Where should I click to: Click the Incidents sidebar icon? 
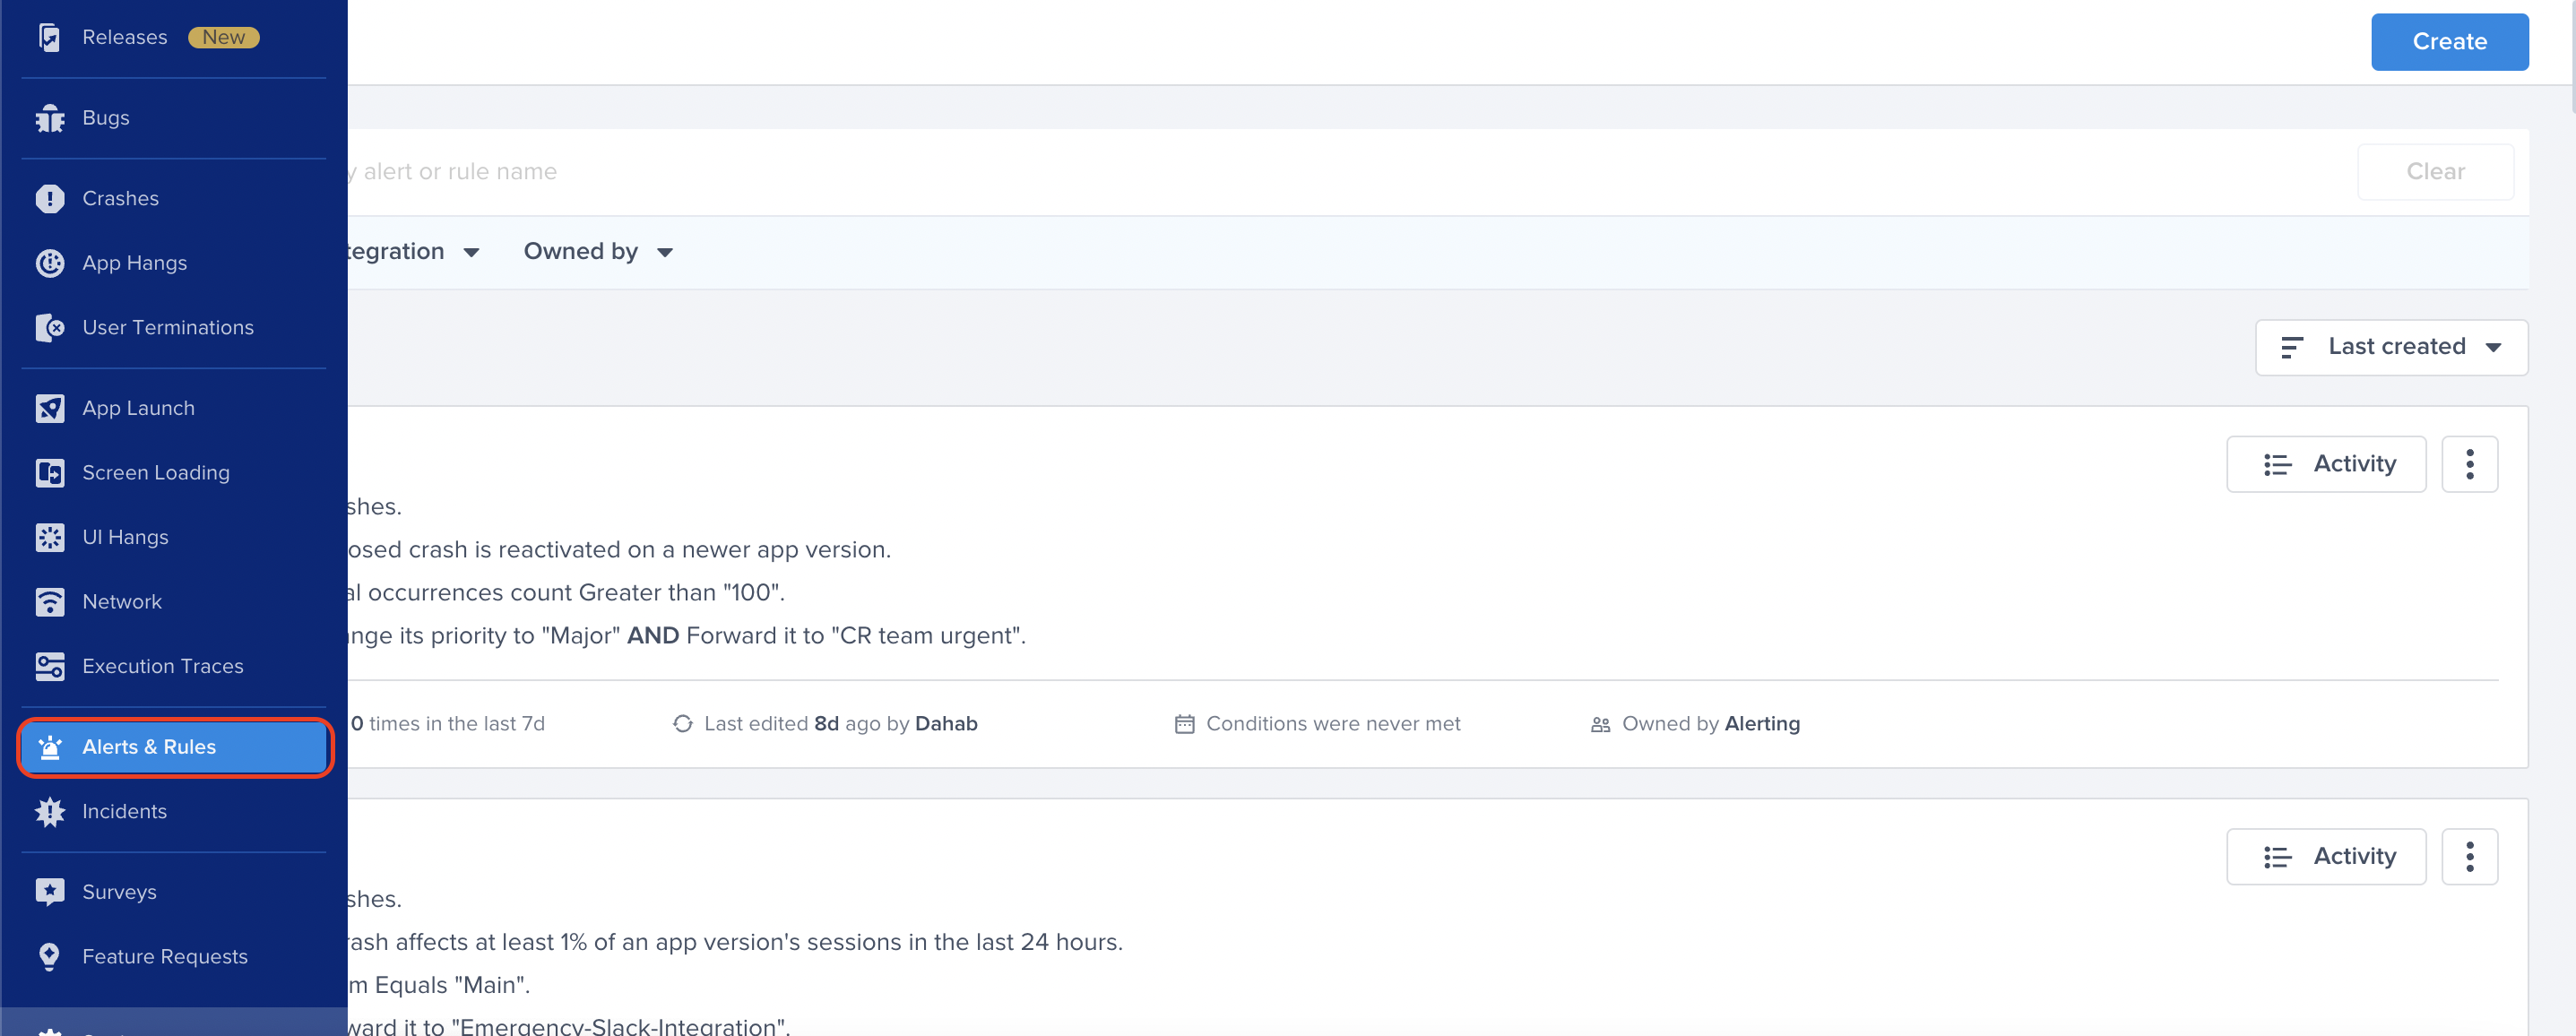[49, 811]
